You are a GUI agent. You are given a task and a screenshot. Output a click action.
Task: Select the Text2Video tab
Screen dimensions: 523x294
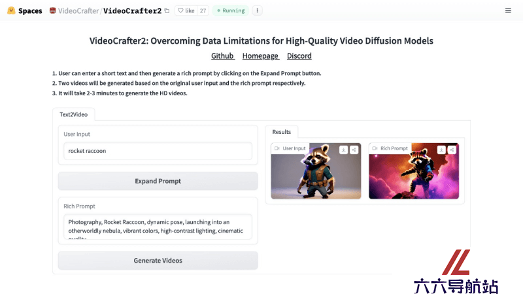[74, 114]
